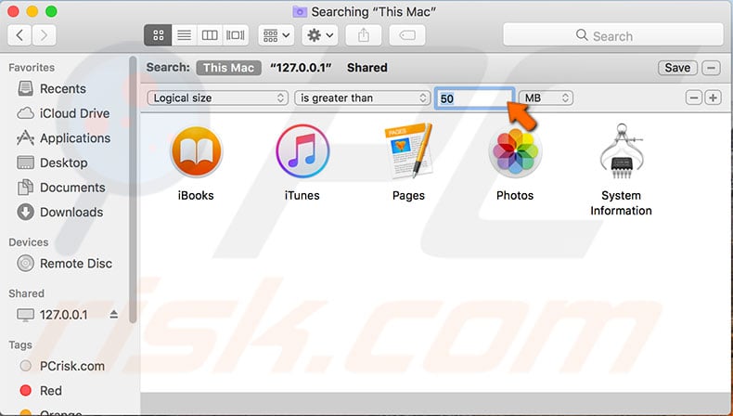The height and width of the screenshot is (416, 733).
Task: Go forward with the right arrow button
Action: point(44,35)
